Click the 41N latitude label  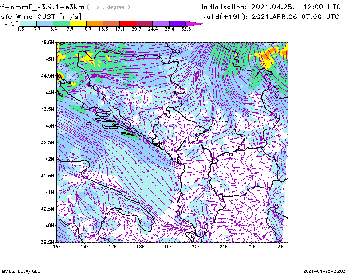[50, 192]
